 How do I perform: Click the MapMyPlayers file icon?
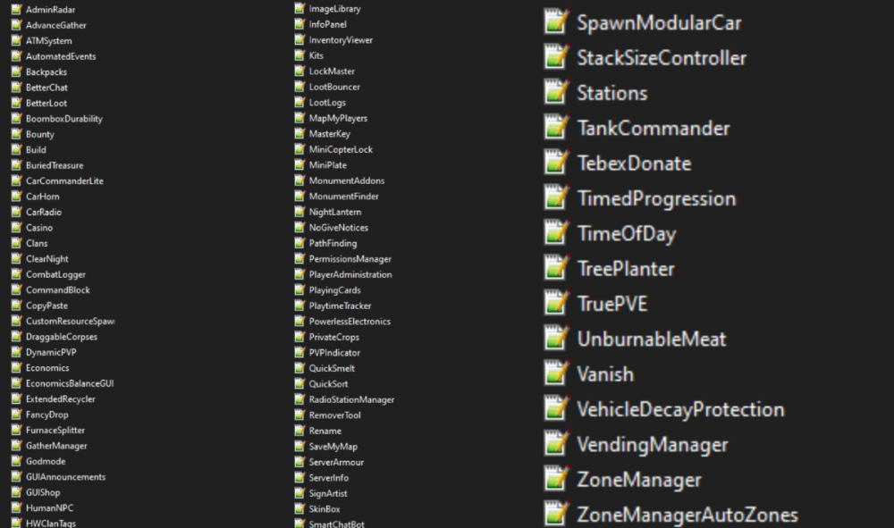[299, 117]
